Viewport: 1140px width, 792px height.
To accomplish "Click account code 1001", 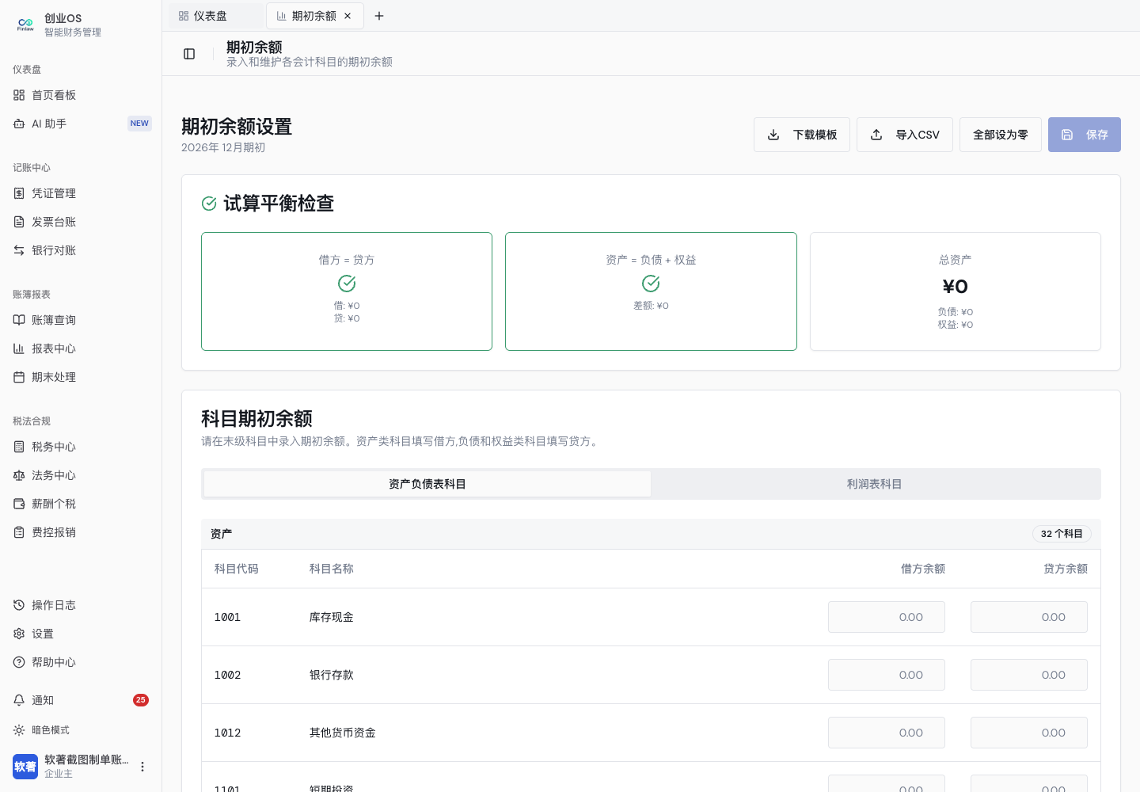I will 227,617.
